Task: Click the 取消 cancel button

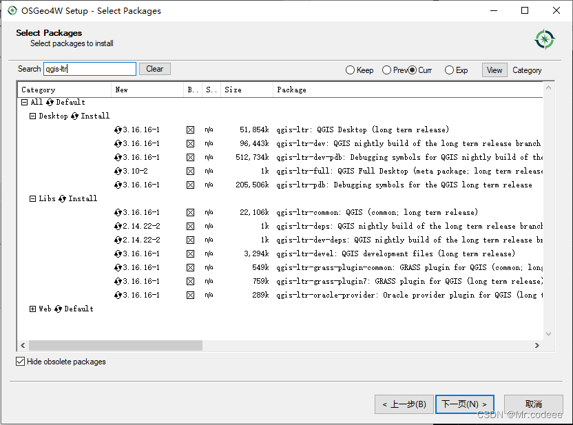Action: (x=534, y=404)
